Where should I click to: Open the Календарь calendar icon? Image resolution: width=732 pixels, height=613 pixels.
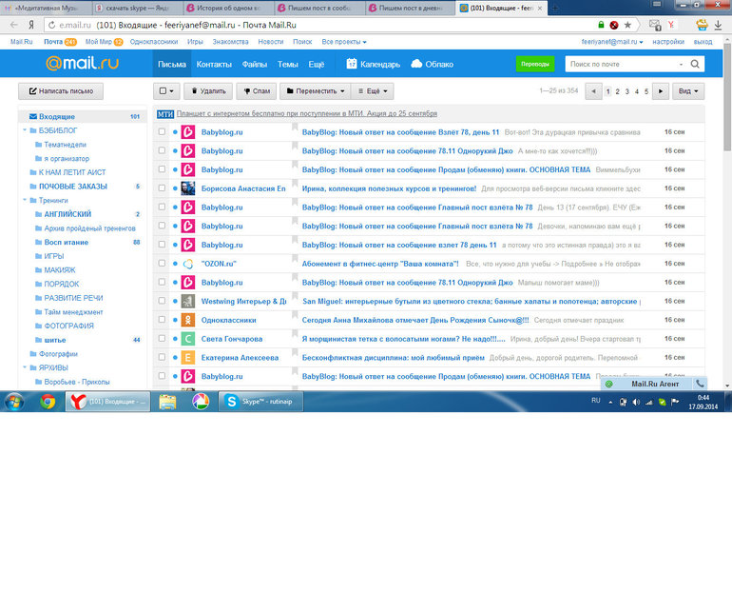point(352,64)
